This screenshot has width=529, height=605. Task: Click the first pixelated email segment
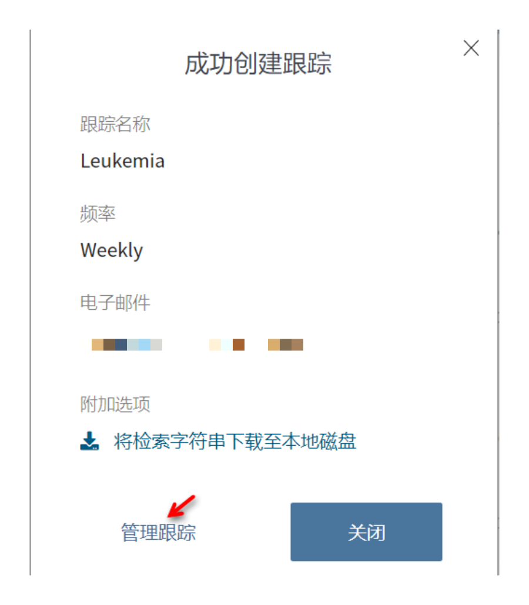127,345
